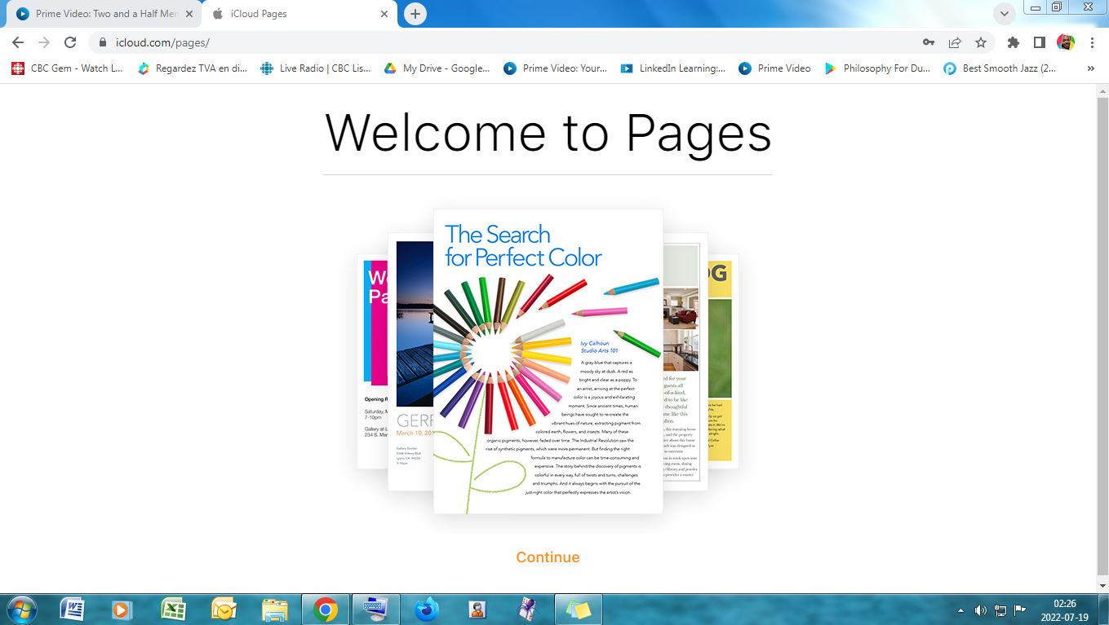The width and height of the screenshot is (1109, 625).
Task: Open the CBC Gem bookmark
Action: [x=68, y=68]
